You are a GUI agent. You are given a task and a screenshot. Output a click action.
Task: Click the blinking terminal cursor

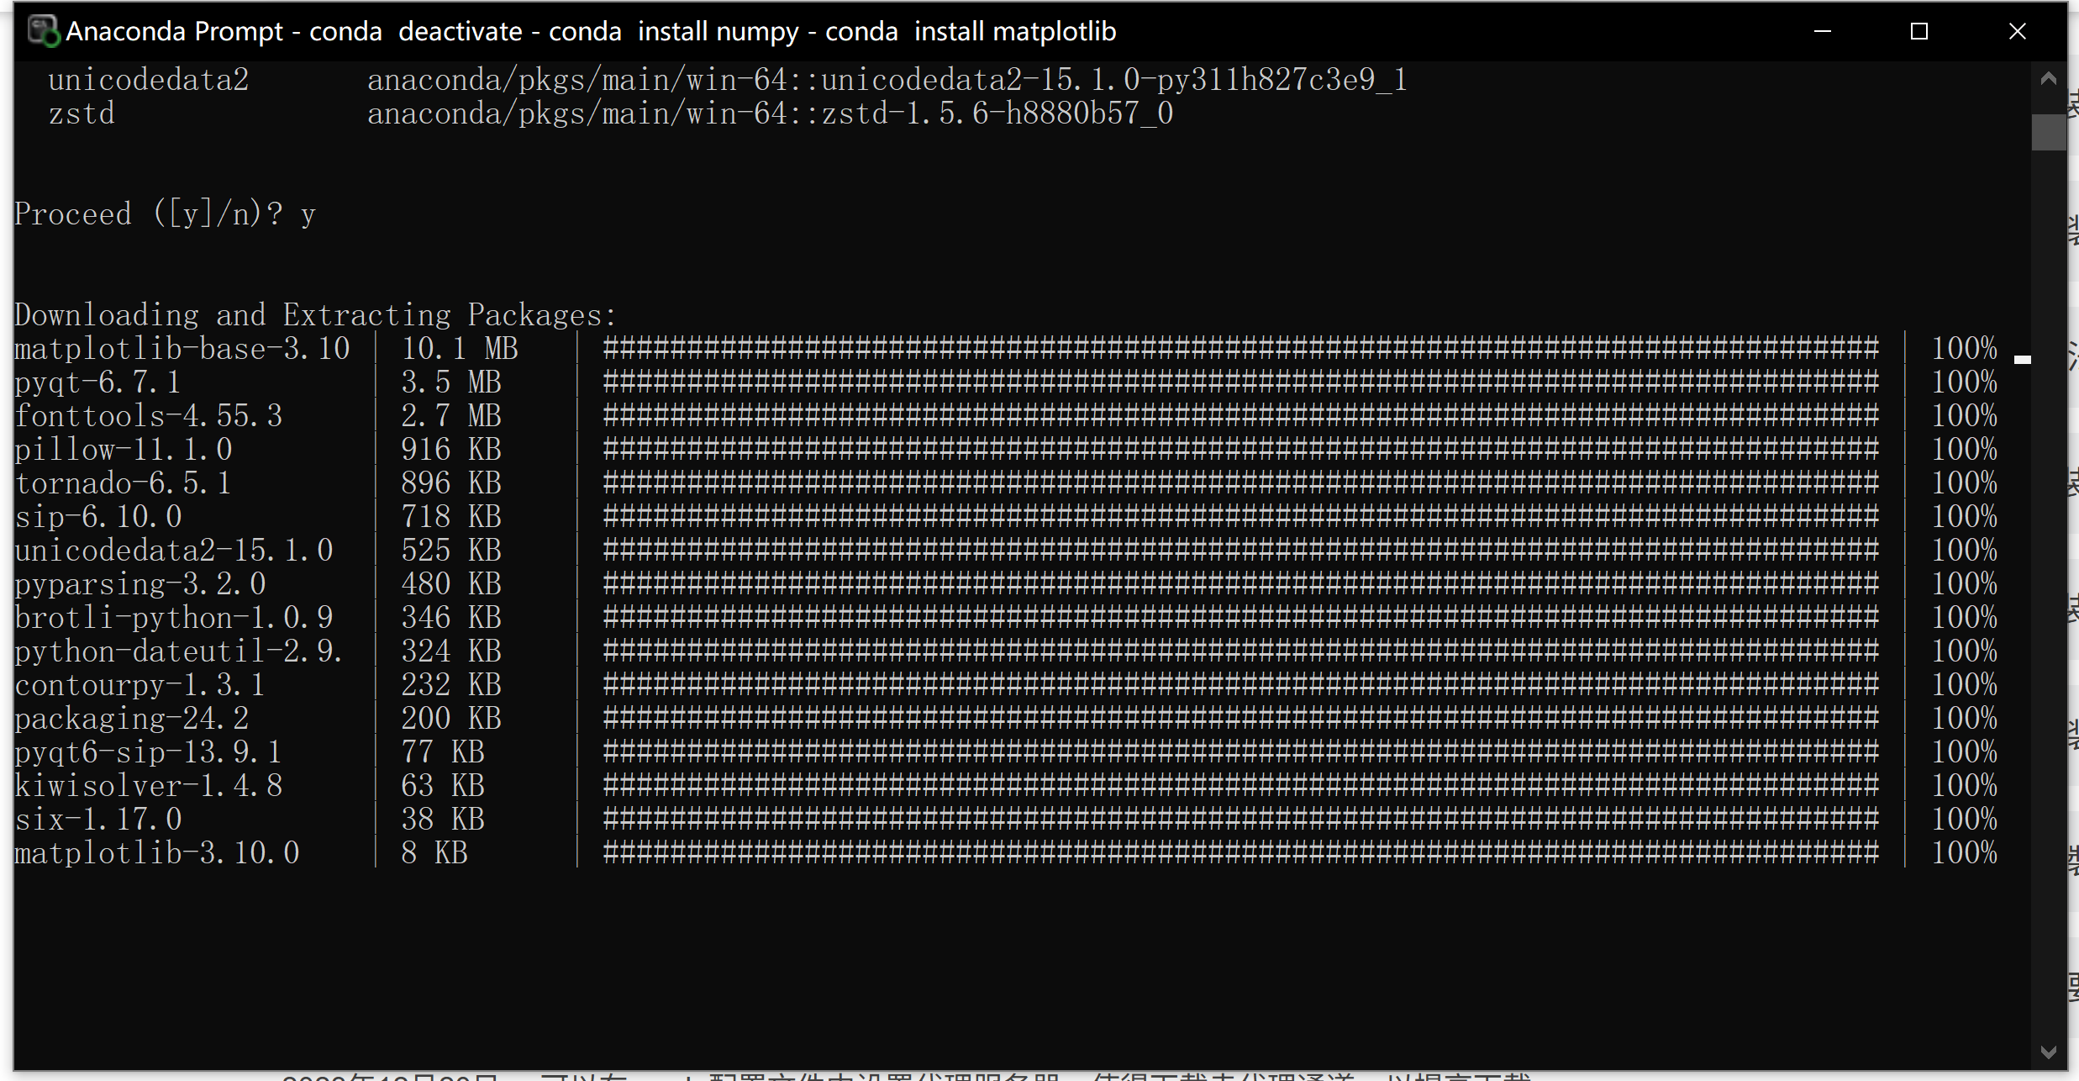[2022, 360]
